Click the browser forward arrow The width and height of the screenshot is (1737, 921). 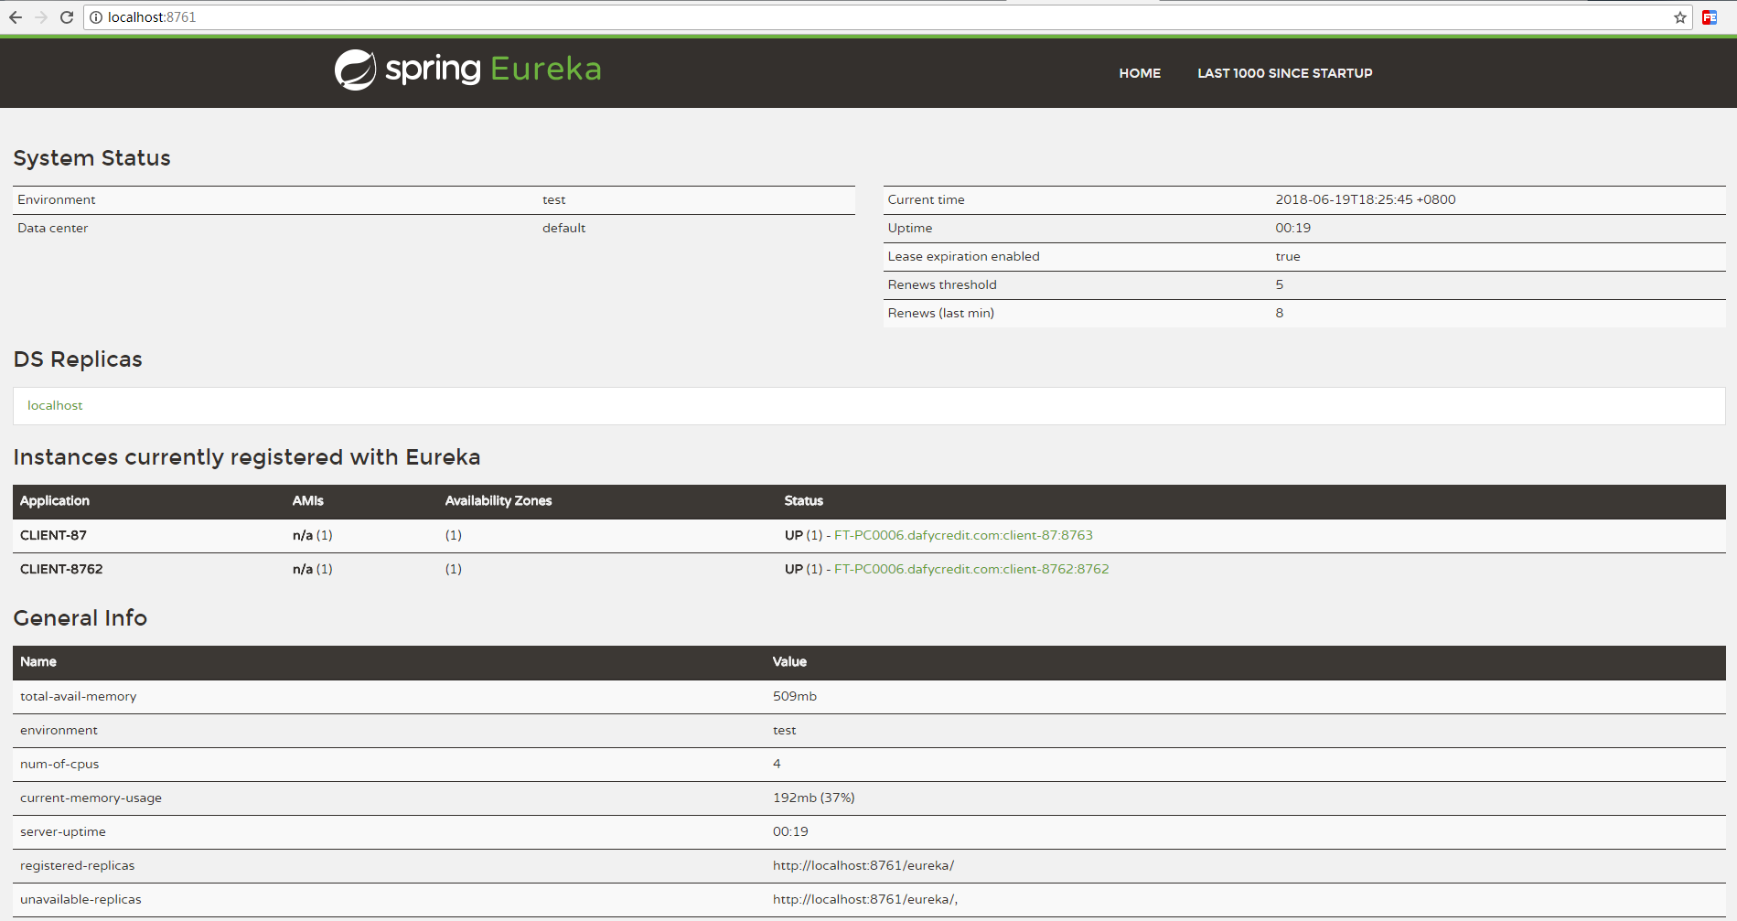[40, 16]
